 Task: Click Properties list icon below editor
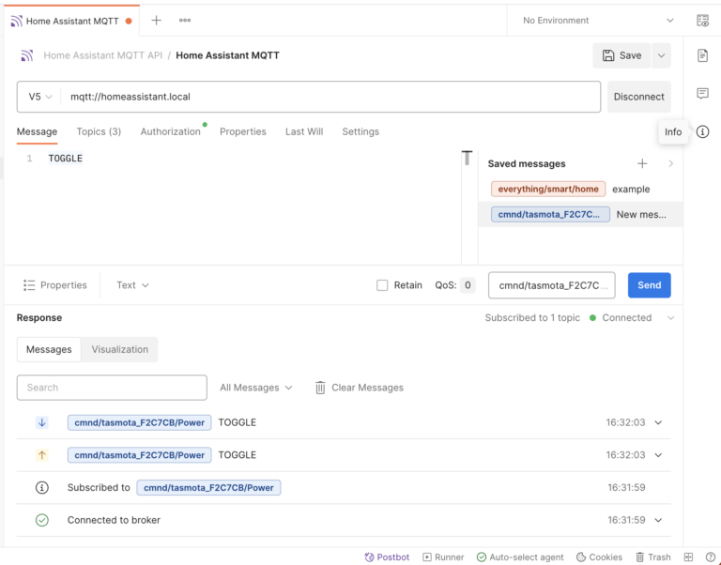click(x=29, y=285)
